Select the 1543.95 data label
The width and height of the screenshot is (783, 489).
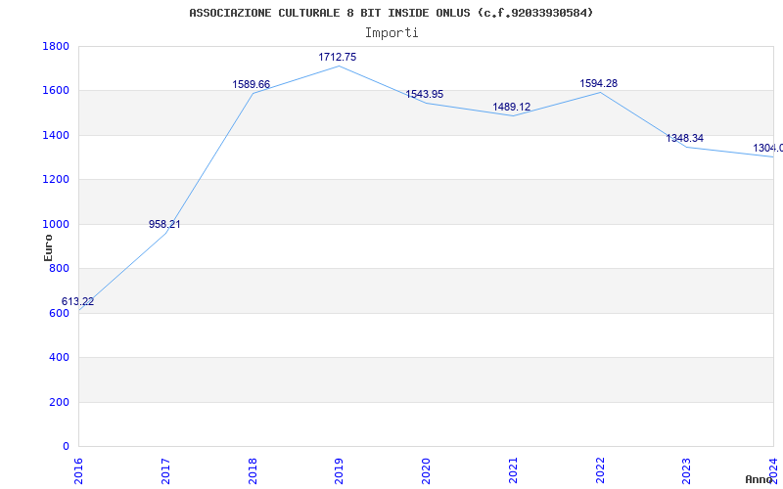point(425,94)
